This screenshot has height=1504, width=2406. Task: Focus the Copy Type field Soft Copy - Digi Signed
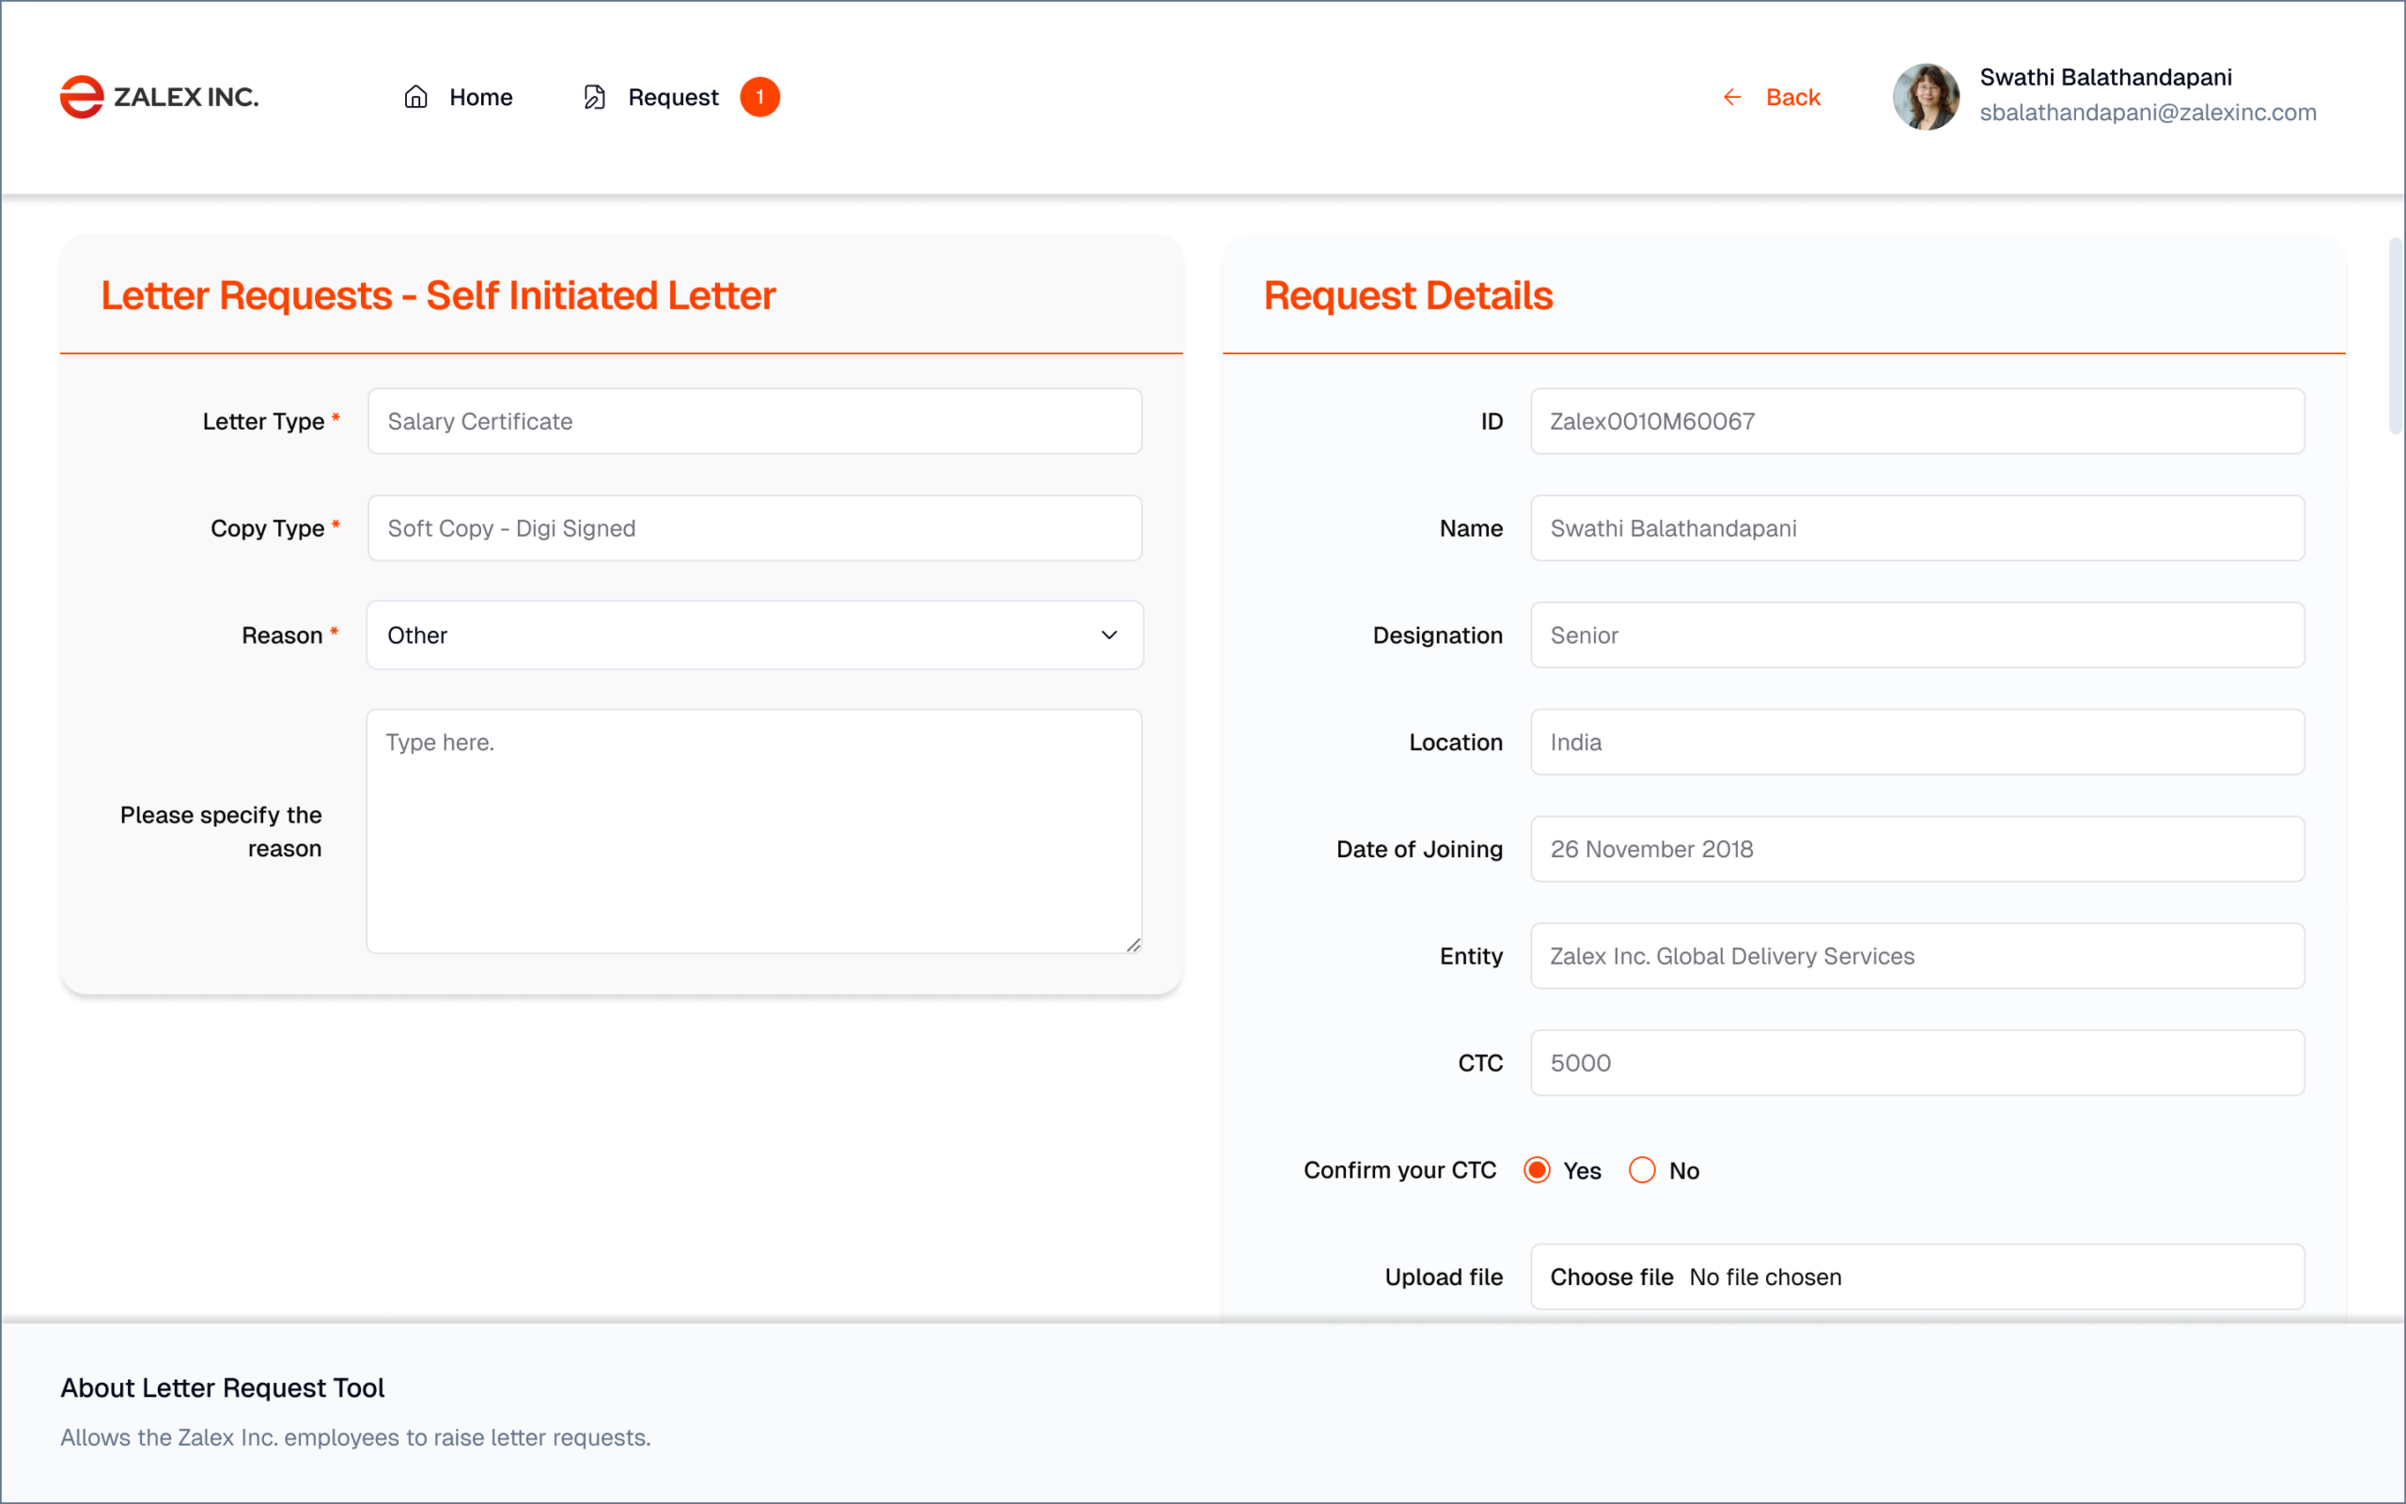click(755, 528)
